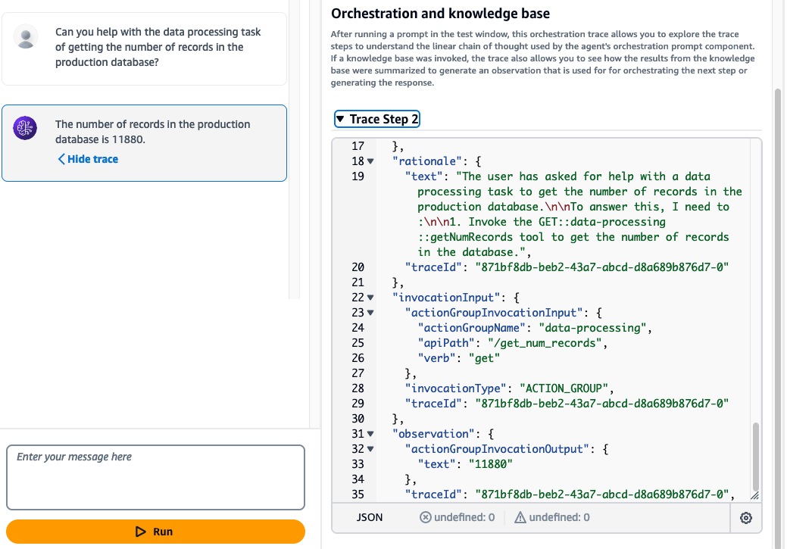Click line number 19 in the gutter
This screenshot has height=549, width=787.
coord(358,176)
